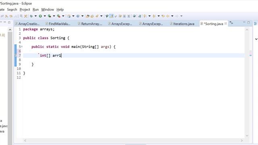
Task: Place cursor on 'package arrays;' line
Action: 39,29
